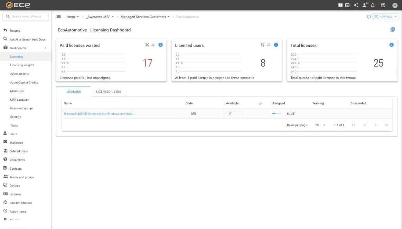Image resolution: width=402 pixels, height=229 pixels.
Task: Switch Paid licenses wasted to number view
Action: click(153, 45)
